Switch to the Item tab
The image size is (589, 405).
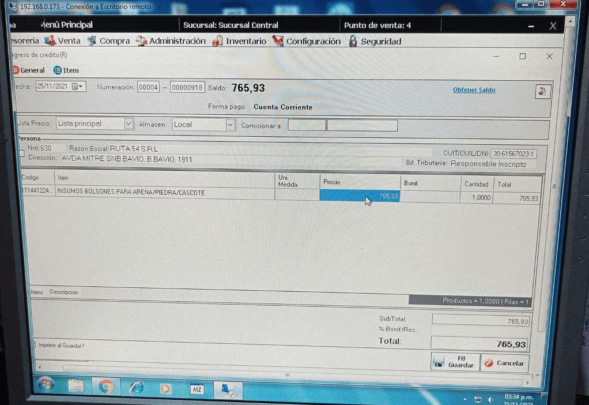coord(66,70)
